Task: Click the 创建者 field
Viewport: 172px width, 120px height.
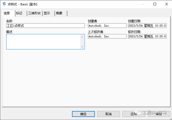Action: pyautogui.click(x=107, y=26)
